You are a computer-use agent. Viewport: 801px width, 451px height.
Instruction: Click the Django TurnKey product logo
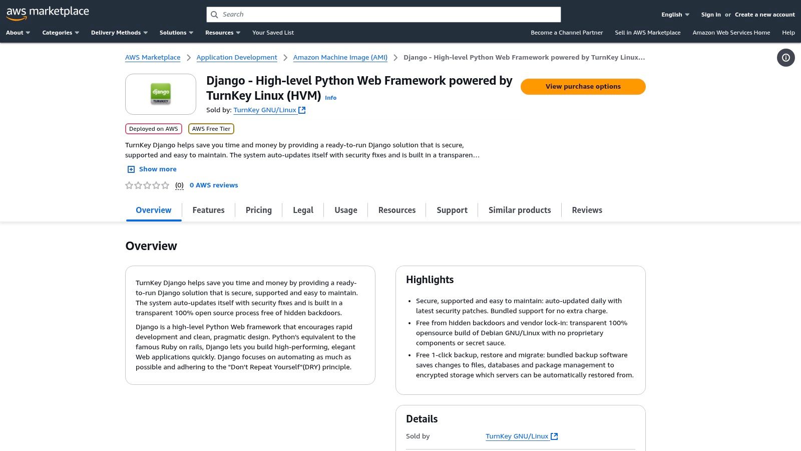click(161, 94)
